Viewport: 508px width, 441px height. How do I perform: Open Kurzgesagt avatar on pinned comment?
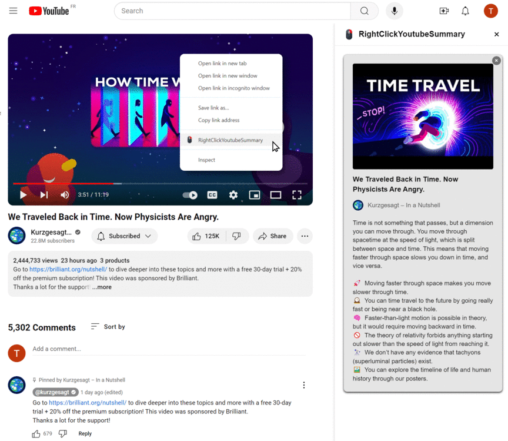pos(16,385)
